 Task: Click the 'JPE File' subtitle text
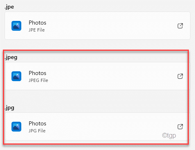36,30
